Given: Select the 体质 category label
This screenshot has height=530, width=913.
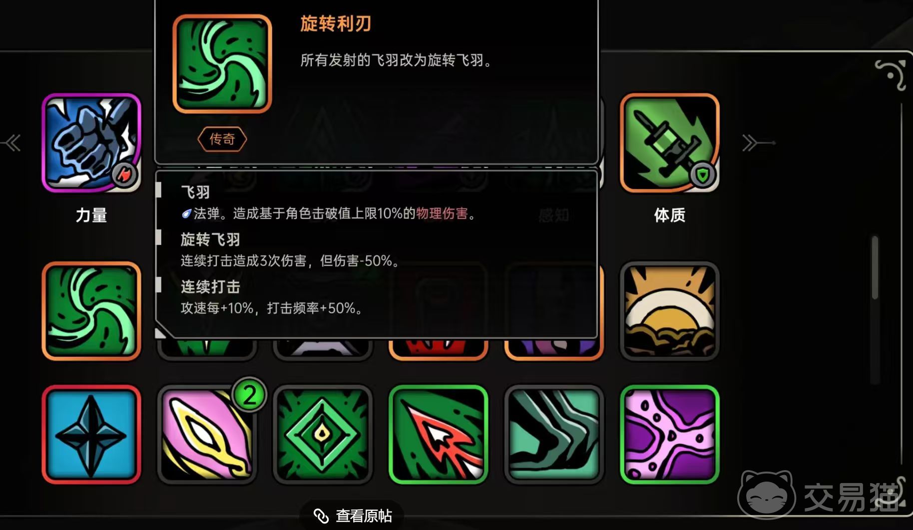Looking at the screenshot, I should [x=669, y=215].
